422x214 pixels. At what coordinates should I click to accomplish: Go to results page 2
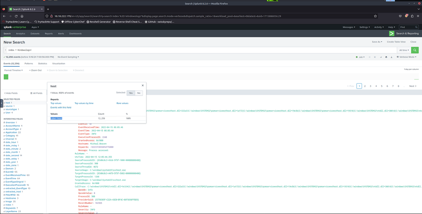coord(365,86)
